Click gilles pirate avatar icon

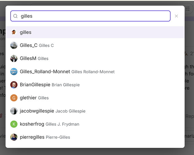(x=14, y=32)
